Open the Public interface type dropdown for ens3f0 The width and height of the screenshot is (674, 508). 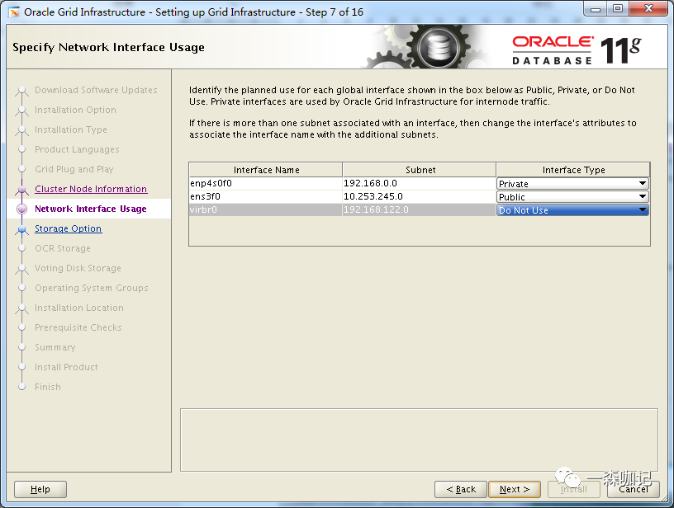572,197
